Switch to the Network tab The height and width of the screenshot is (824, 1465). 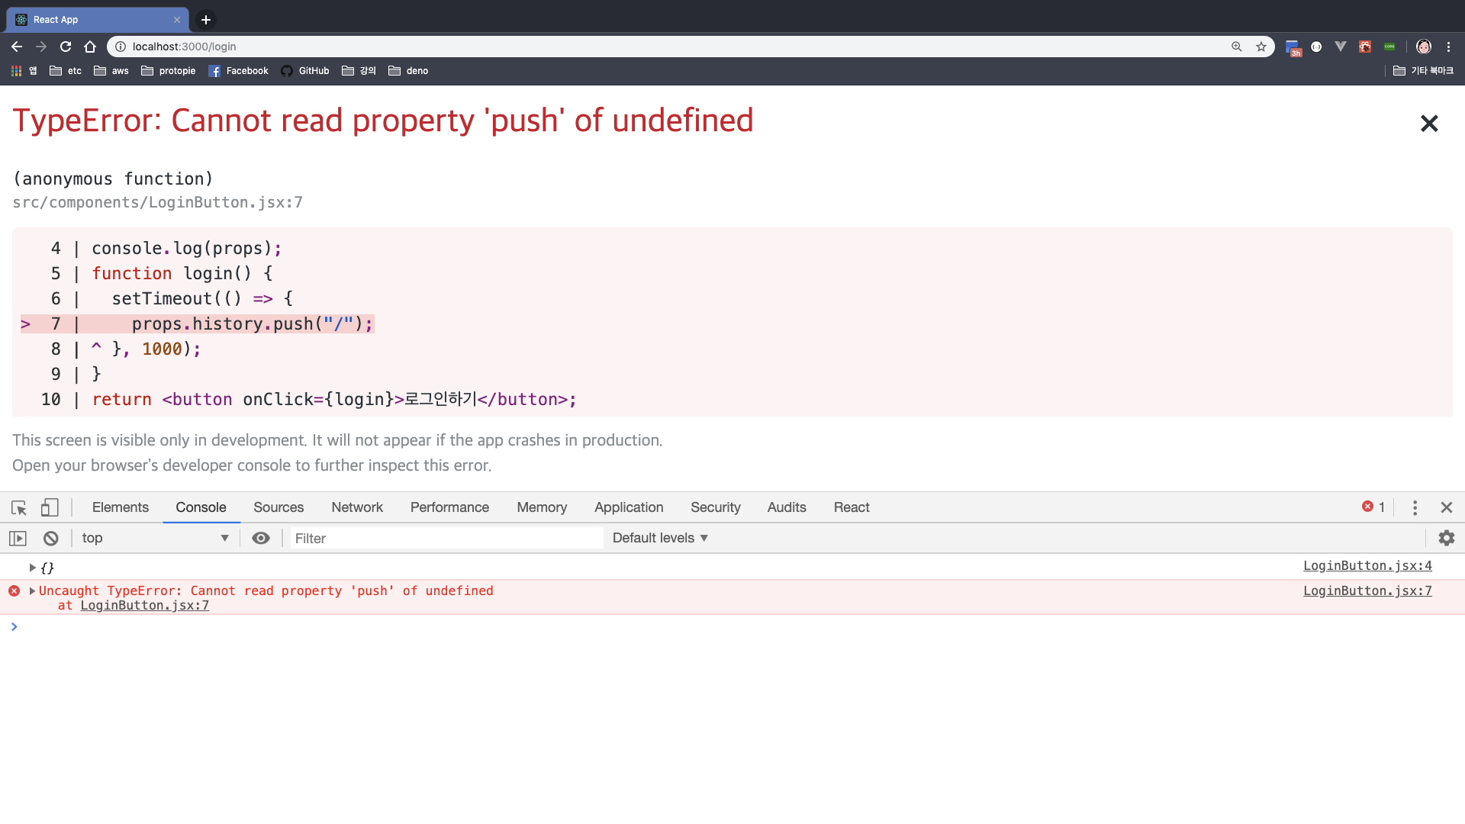[357, 507]
